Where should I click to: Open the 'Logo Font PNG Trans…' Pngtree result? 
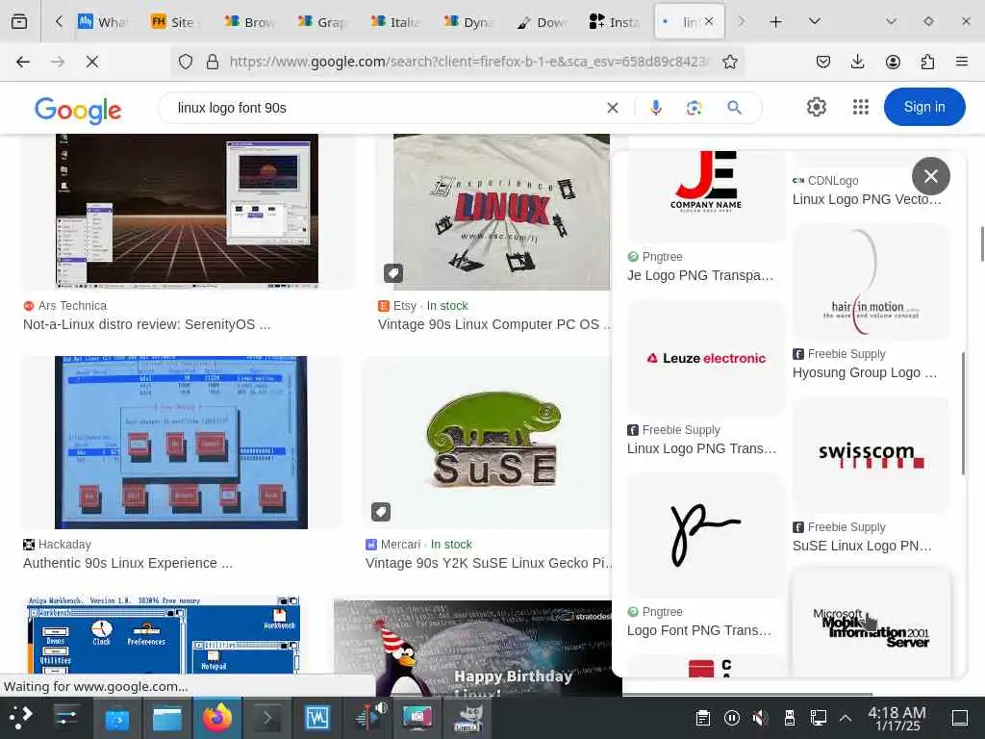(x=698, y=630)
